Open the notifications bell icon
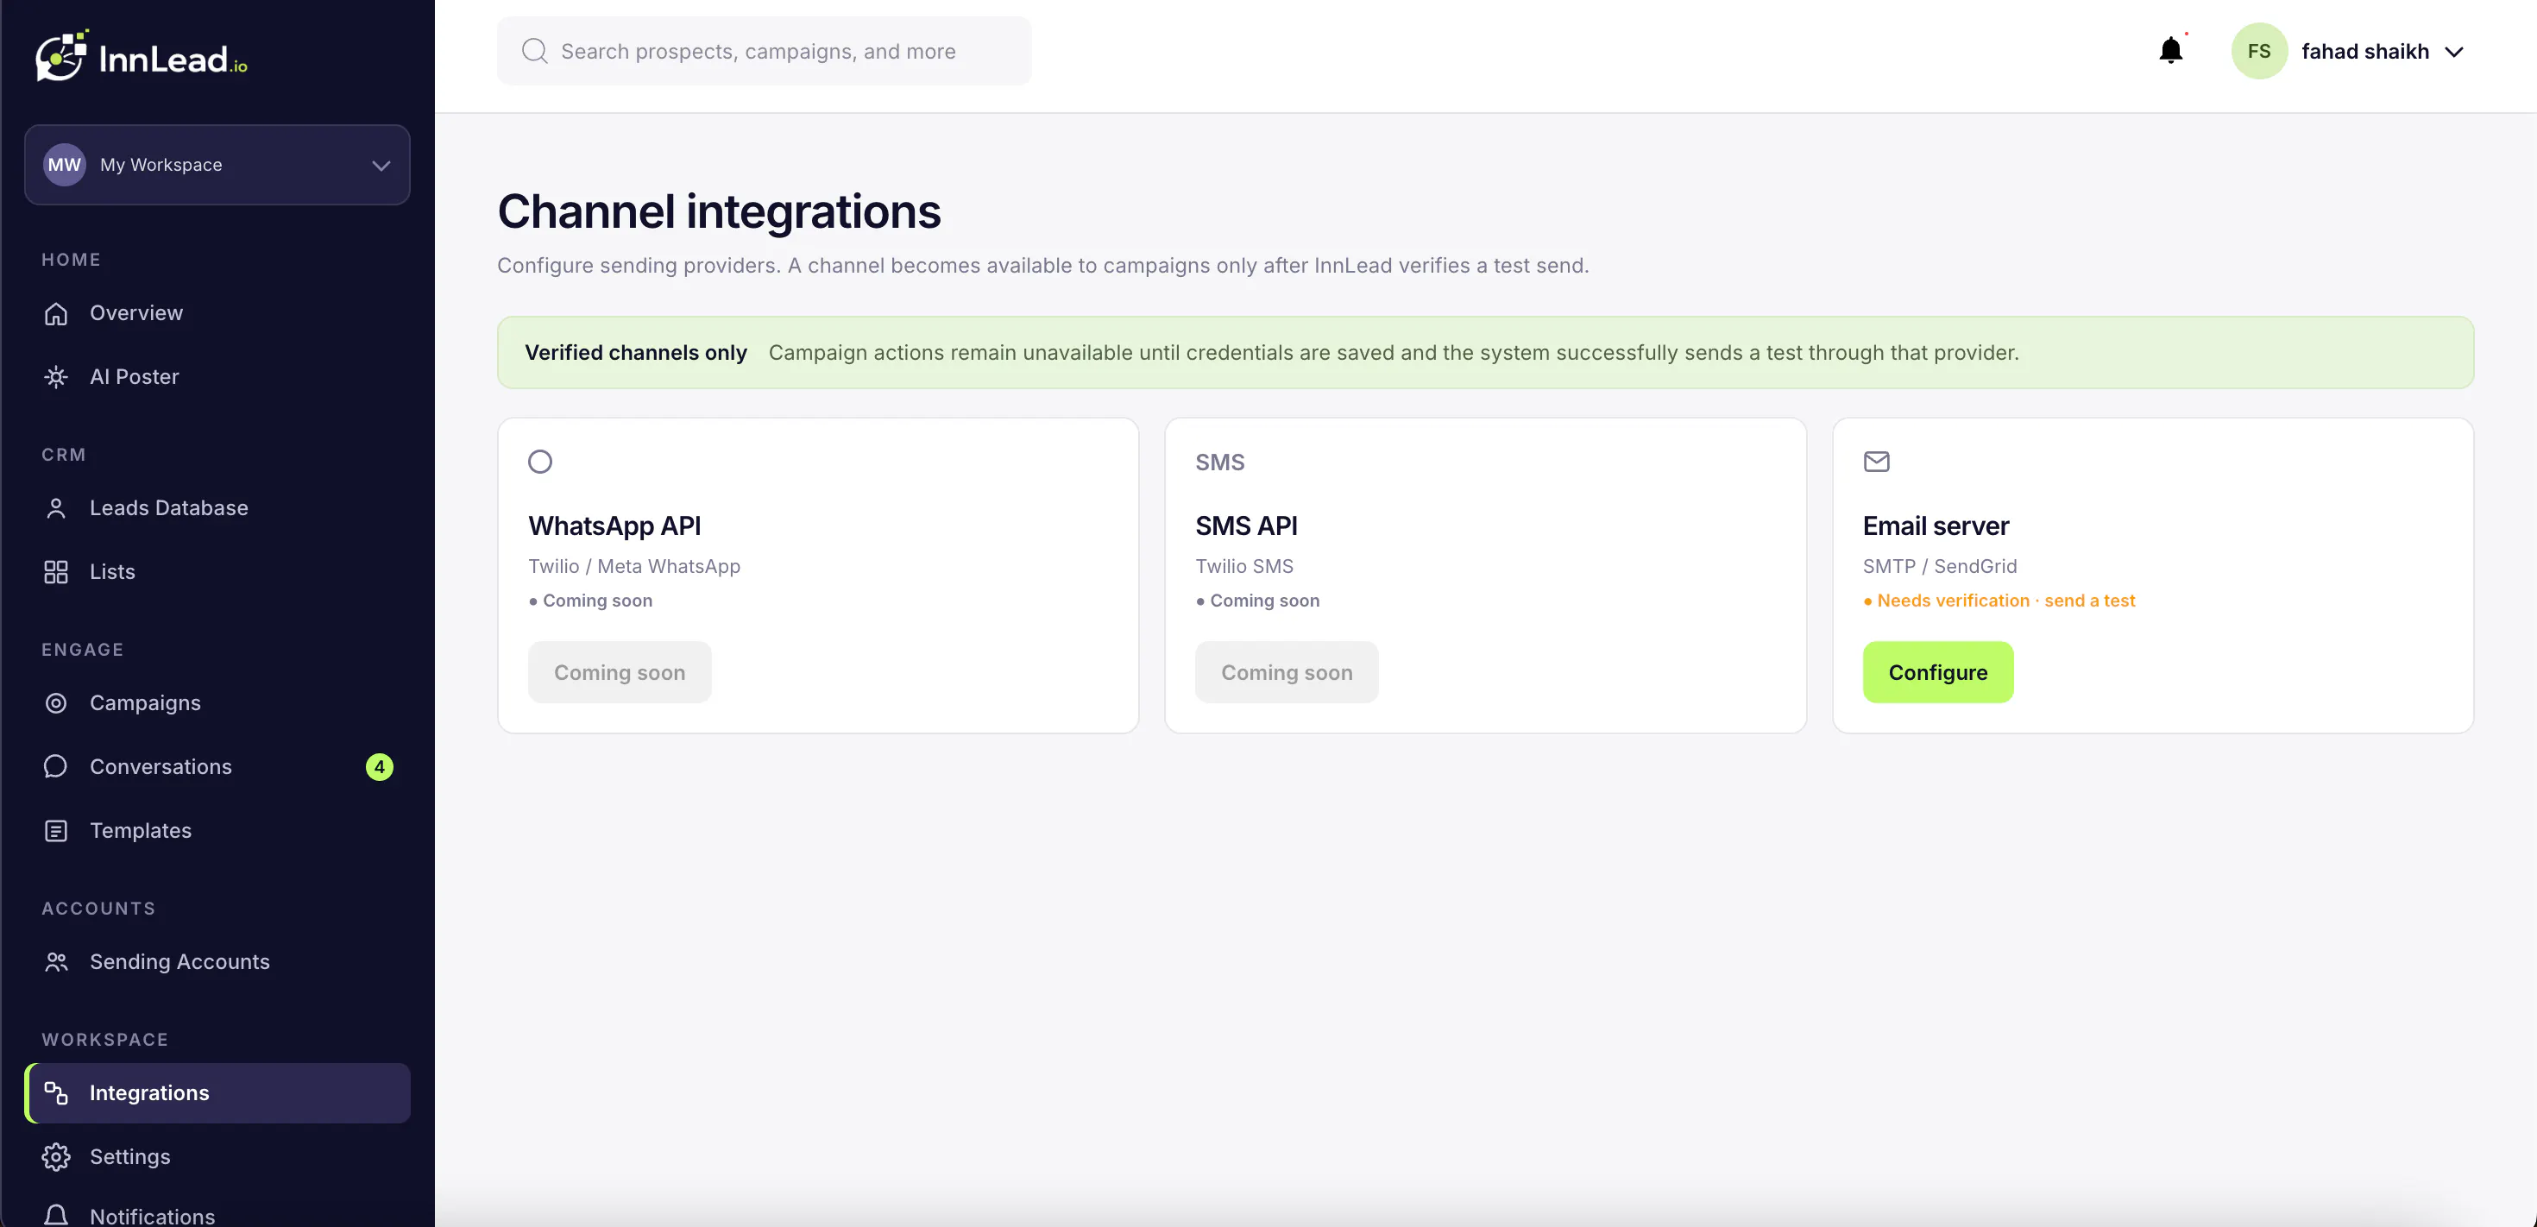2537x1227 pixels. tap(2170, 50)
